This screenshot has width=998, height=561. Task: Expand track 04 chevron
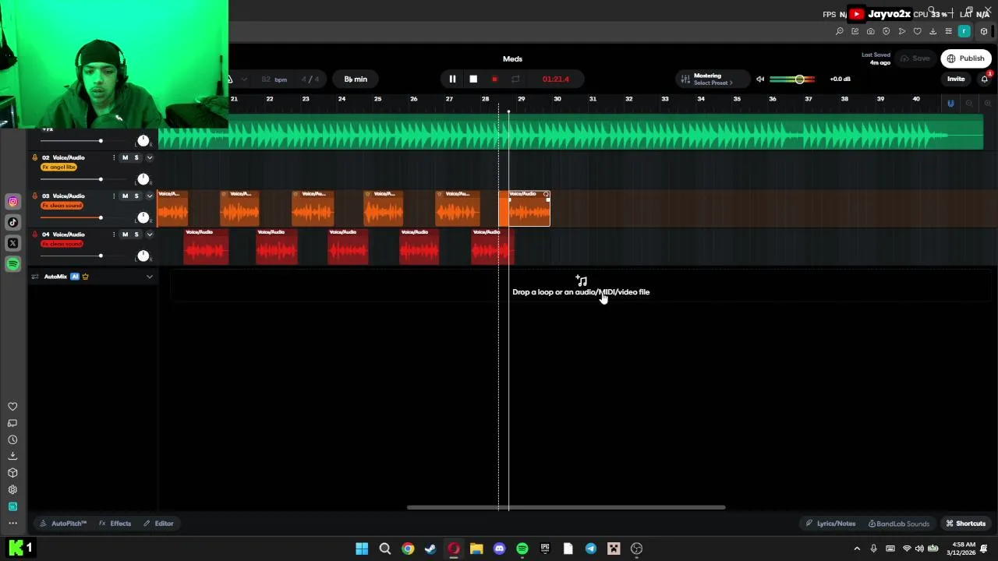coord(150,234)
